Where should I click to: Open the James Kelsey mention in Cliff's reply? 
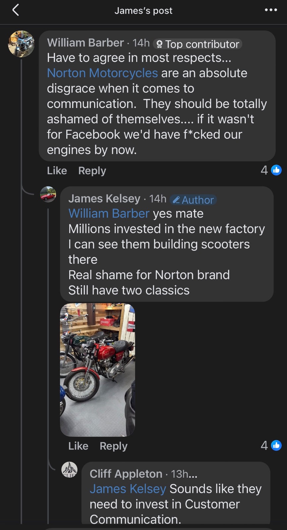(x=128, y=489)
